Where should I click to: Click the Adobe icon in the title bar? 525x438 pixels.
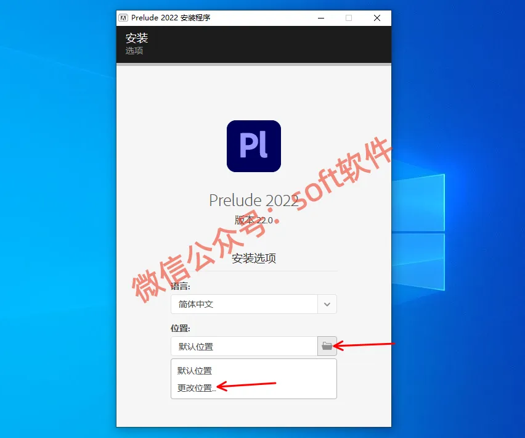(x=123, y=18)
